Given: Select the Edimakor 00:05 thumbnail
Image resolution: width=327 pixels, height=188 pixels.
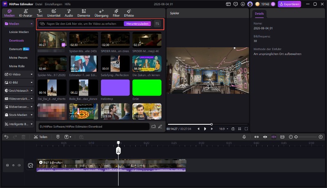Looking at the screenshot, I should point(84,64).
